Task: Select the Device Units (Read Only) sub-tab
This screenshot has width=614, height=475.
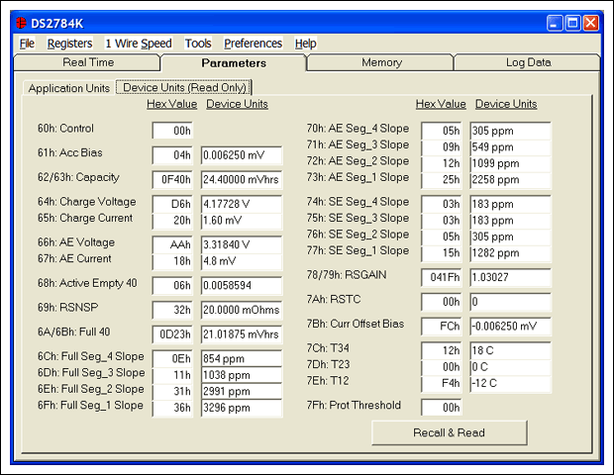Action: [x=187, y=87]
